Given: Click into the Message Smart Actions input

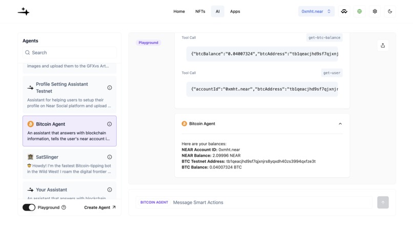Looking at the screenshot, I should coord(271,202).
